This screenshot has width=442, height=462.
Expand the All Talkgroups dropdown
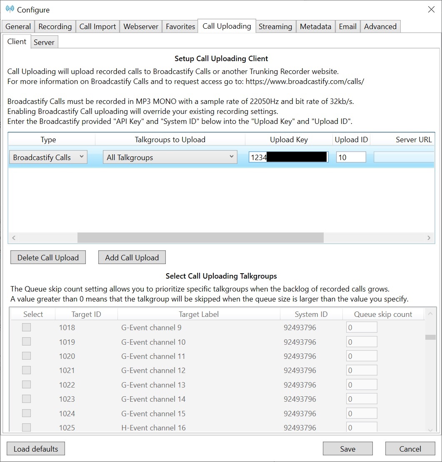pos(170,157)
